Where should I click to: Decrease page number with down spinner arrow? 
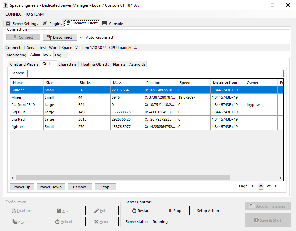pyautogui.click(x=261, y=188)
